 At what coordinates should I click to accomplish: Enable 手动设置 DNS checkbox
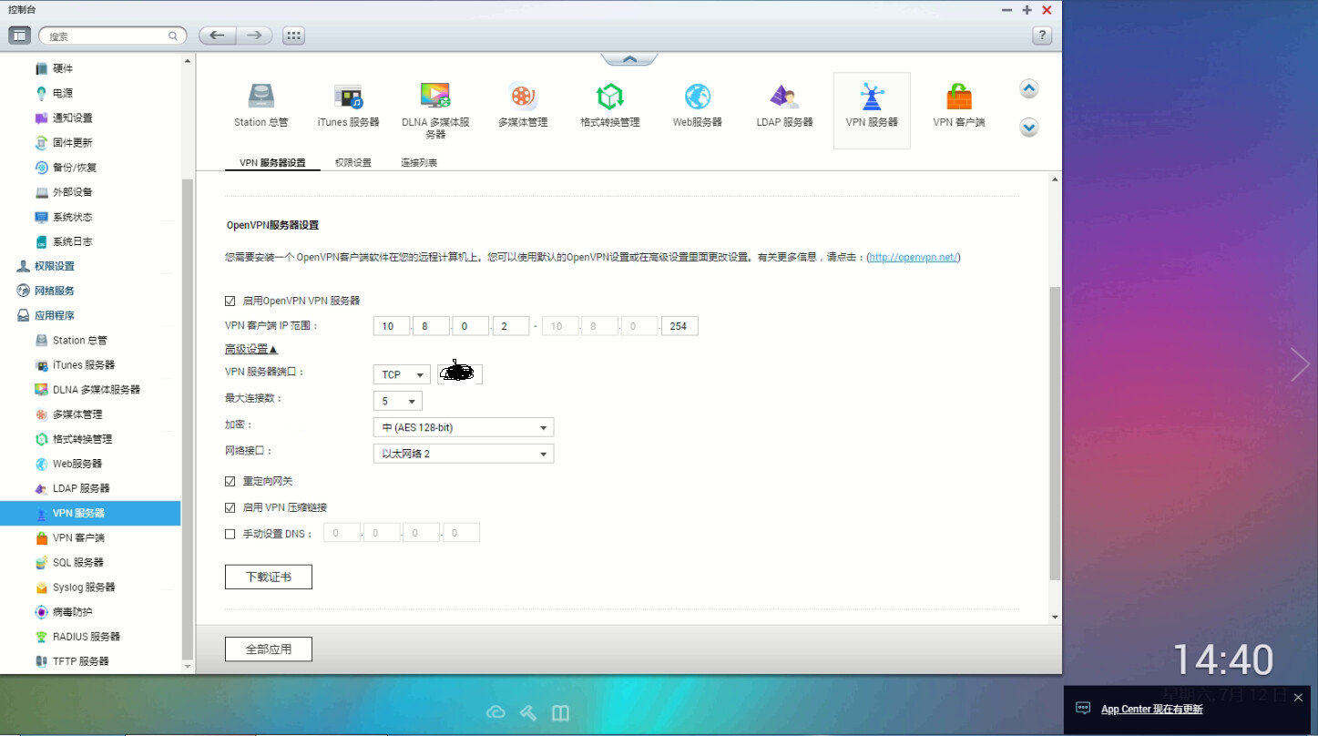230,534
